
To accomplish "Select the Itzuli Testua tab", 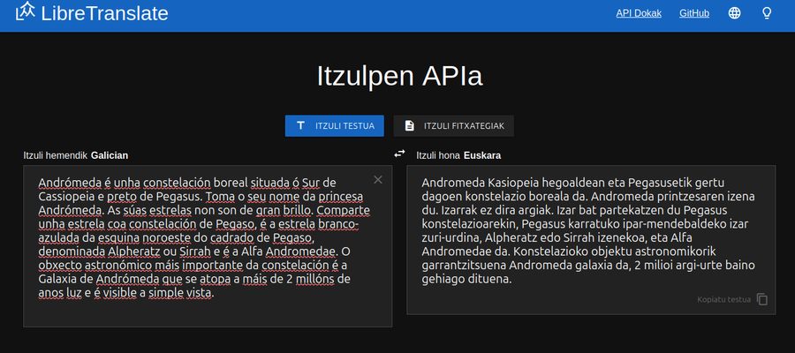I will [335, 126].
